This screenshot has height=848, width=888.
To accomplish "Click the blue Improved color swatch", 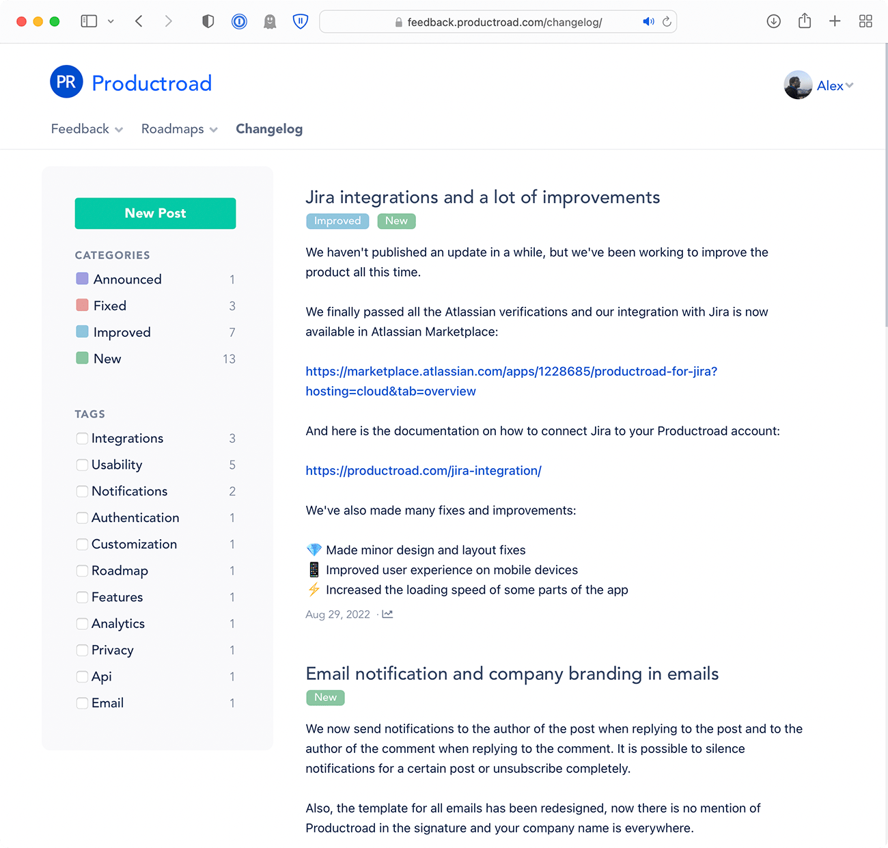I will (x=82, y=331).
